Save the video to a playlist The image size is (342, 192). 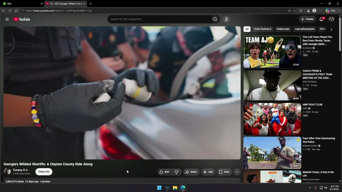pos(224,172)
